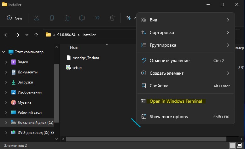Show hidden breadcrumb path chevrons
The height and width of the screenshot is (149, 245).
(54, 35)
